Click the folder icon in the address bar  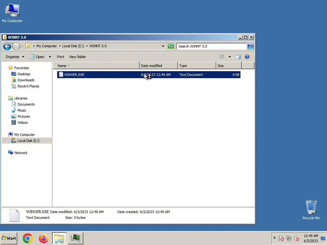[28, 46]
